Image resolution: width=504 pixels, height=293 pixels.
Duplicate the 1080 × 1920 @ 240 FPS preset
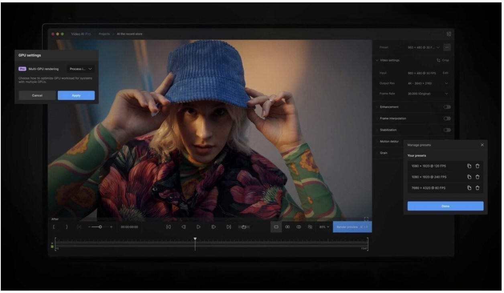[469, 177]
